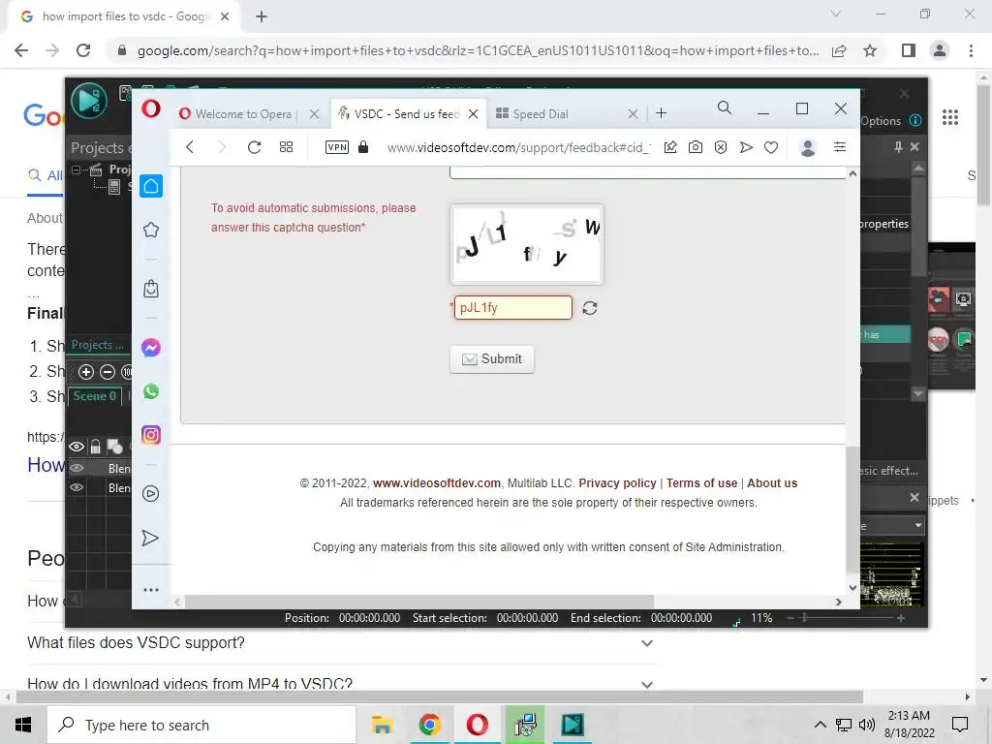Pin the VSDC properties panel
The width and height of the screenshot is (992, 744).
pos(898,147)
